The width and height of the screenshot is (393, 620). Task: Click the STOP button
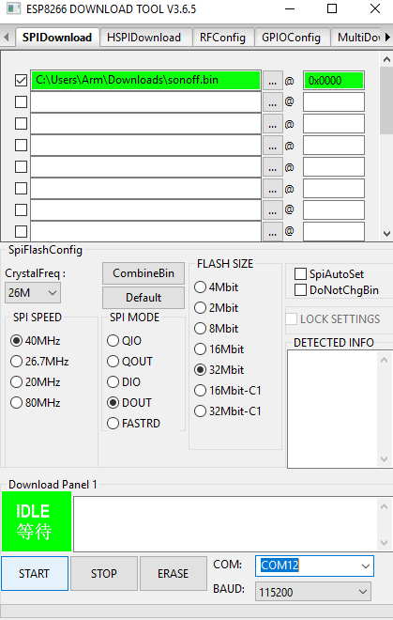(x=104, y=573)
